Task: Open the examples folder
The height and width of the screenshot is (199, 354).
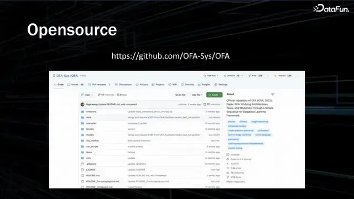Action: coord(91,123)
